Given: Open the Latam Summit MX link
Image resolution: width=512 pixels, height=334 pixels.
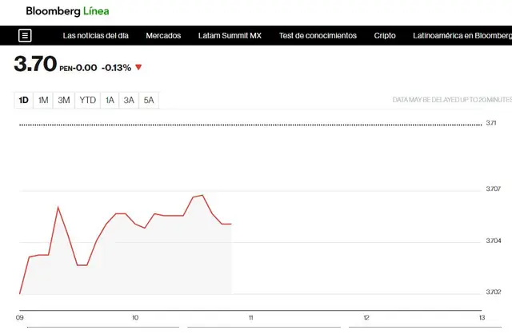Looking at the screenshot, I should (230, 36).
